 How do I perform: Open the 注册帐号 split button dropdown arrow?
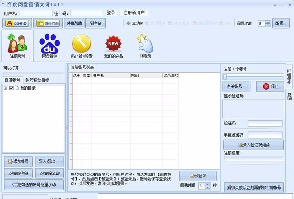248,86
